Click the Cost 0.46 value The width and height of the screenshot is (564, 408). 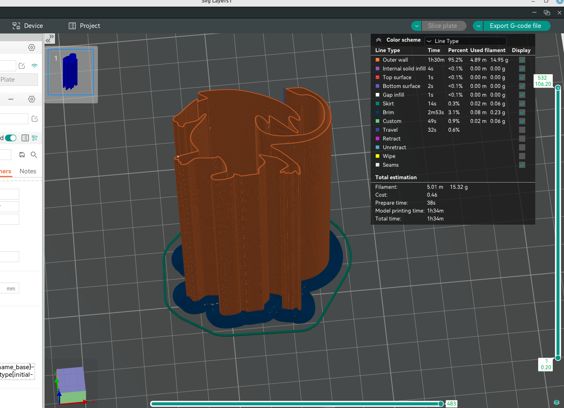[x=432, y=195]
